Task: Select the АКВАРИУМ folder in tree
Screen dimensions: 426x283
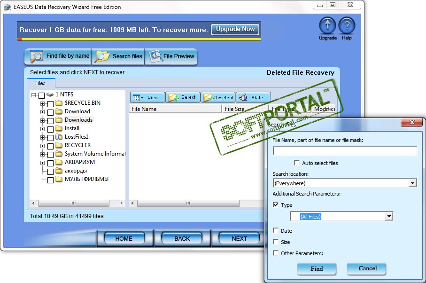Action: pyautogui.click(x=79, y=162)
